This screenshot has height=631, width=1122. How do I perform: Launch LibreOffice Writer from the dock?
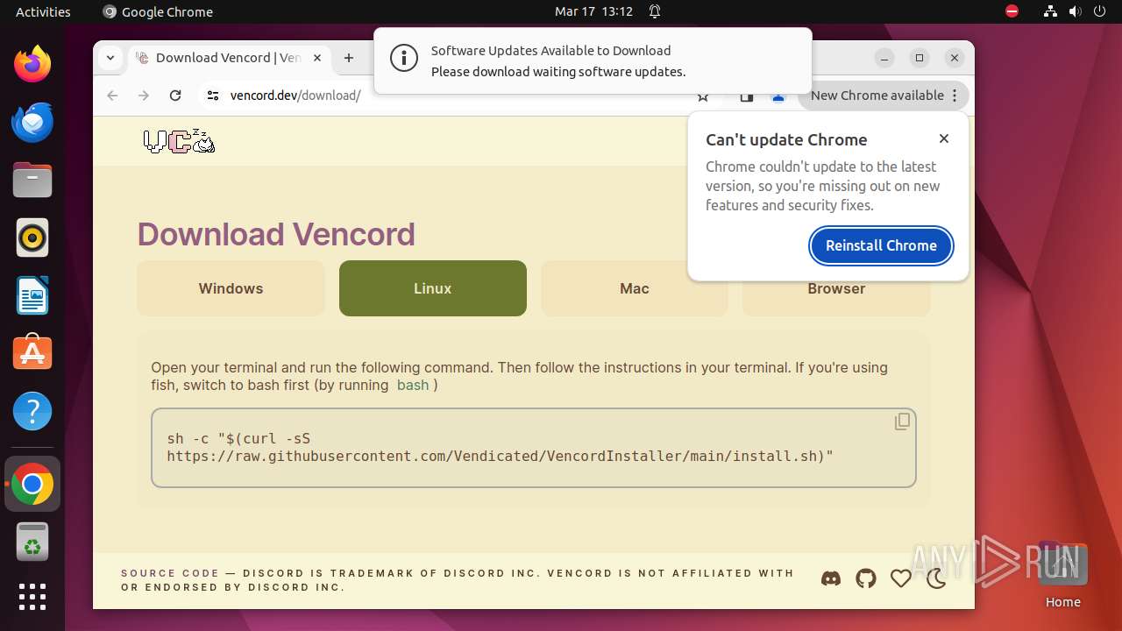pos(32,295)
